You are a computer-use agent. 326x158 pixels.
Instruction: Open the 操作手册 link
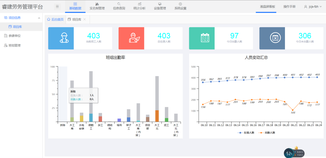pyautogui.click(x=289, y=7)
